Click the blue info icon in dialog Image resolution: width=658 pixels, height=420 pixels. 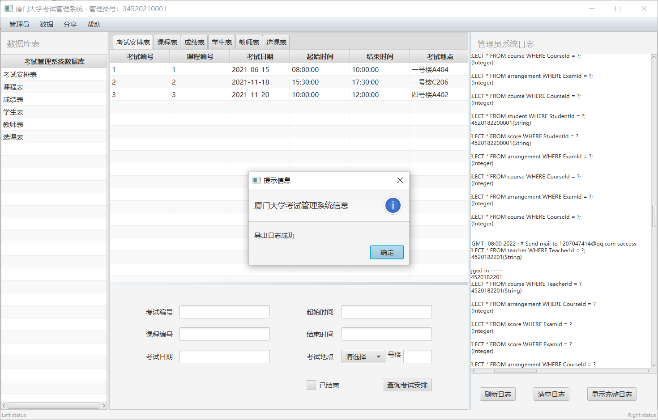[x=393, y=206]
